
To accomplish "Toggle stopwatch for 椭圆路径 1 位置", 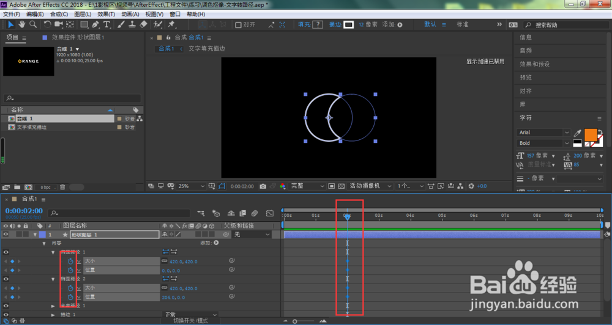I will (70, 270).
